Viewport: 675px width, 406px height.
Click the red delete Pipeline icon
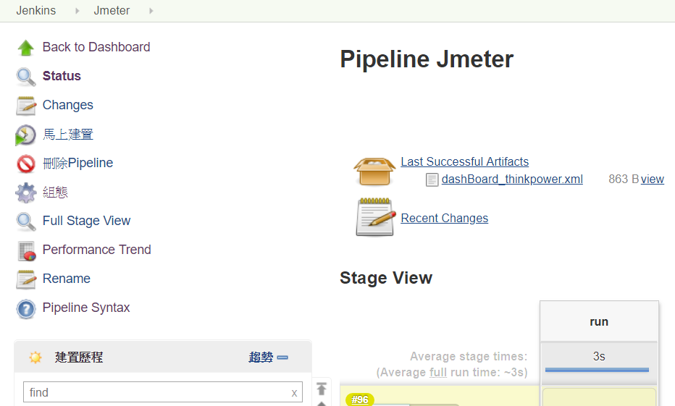coord(26,164)
